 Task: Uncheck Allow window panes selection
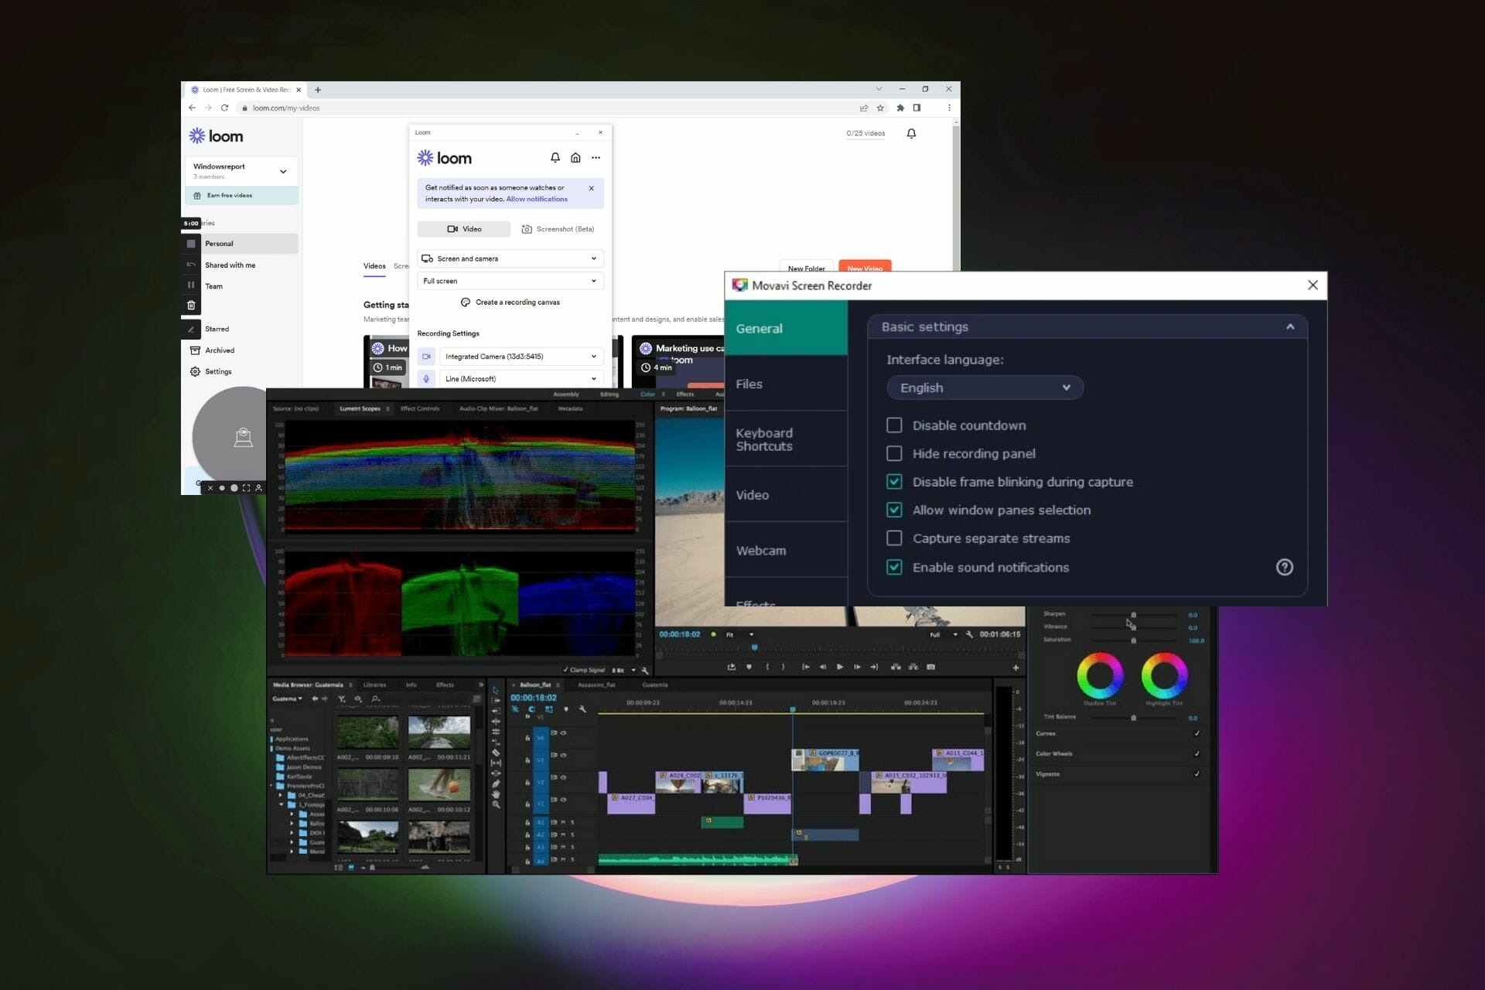click(x=894, y=510)
